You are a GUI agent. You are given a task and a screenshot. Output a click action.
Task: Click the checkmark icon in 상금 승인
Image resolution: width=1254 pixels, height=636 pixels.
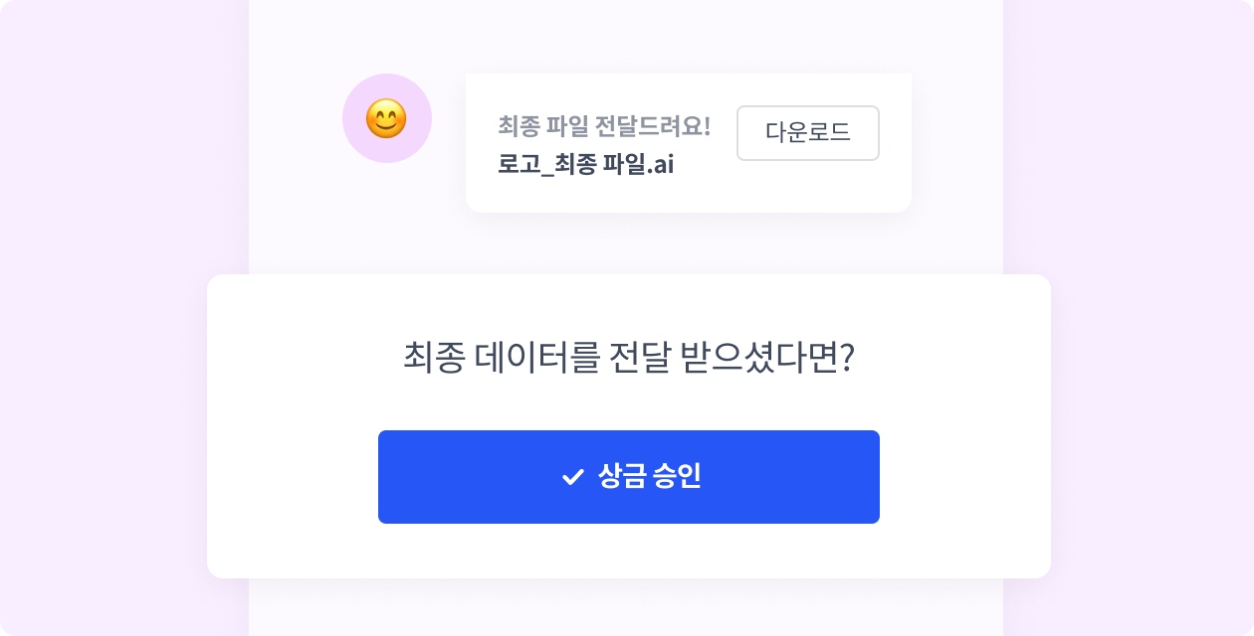pos(572,477)
